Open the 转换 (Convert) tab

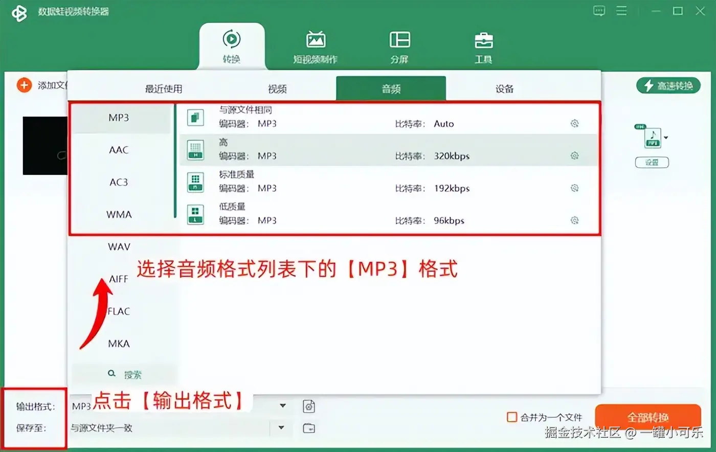coord(232,47)
